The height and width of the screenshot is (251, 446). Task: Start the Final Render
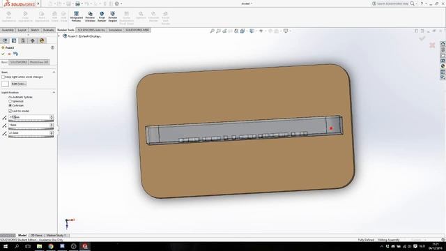click(102, 17)
